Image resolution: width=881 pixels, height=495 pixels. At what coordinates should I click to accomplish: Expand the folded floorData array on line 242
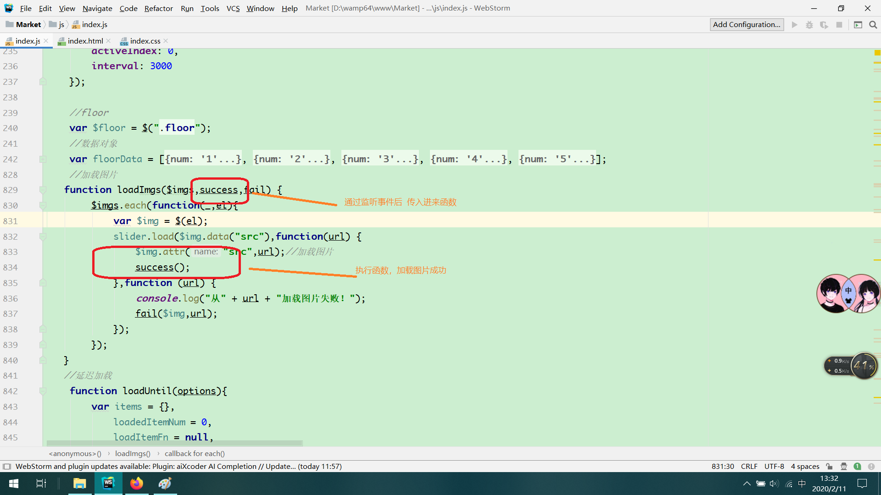pyautogui.click(x=43, y=159)
